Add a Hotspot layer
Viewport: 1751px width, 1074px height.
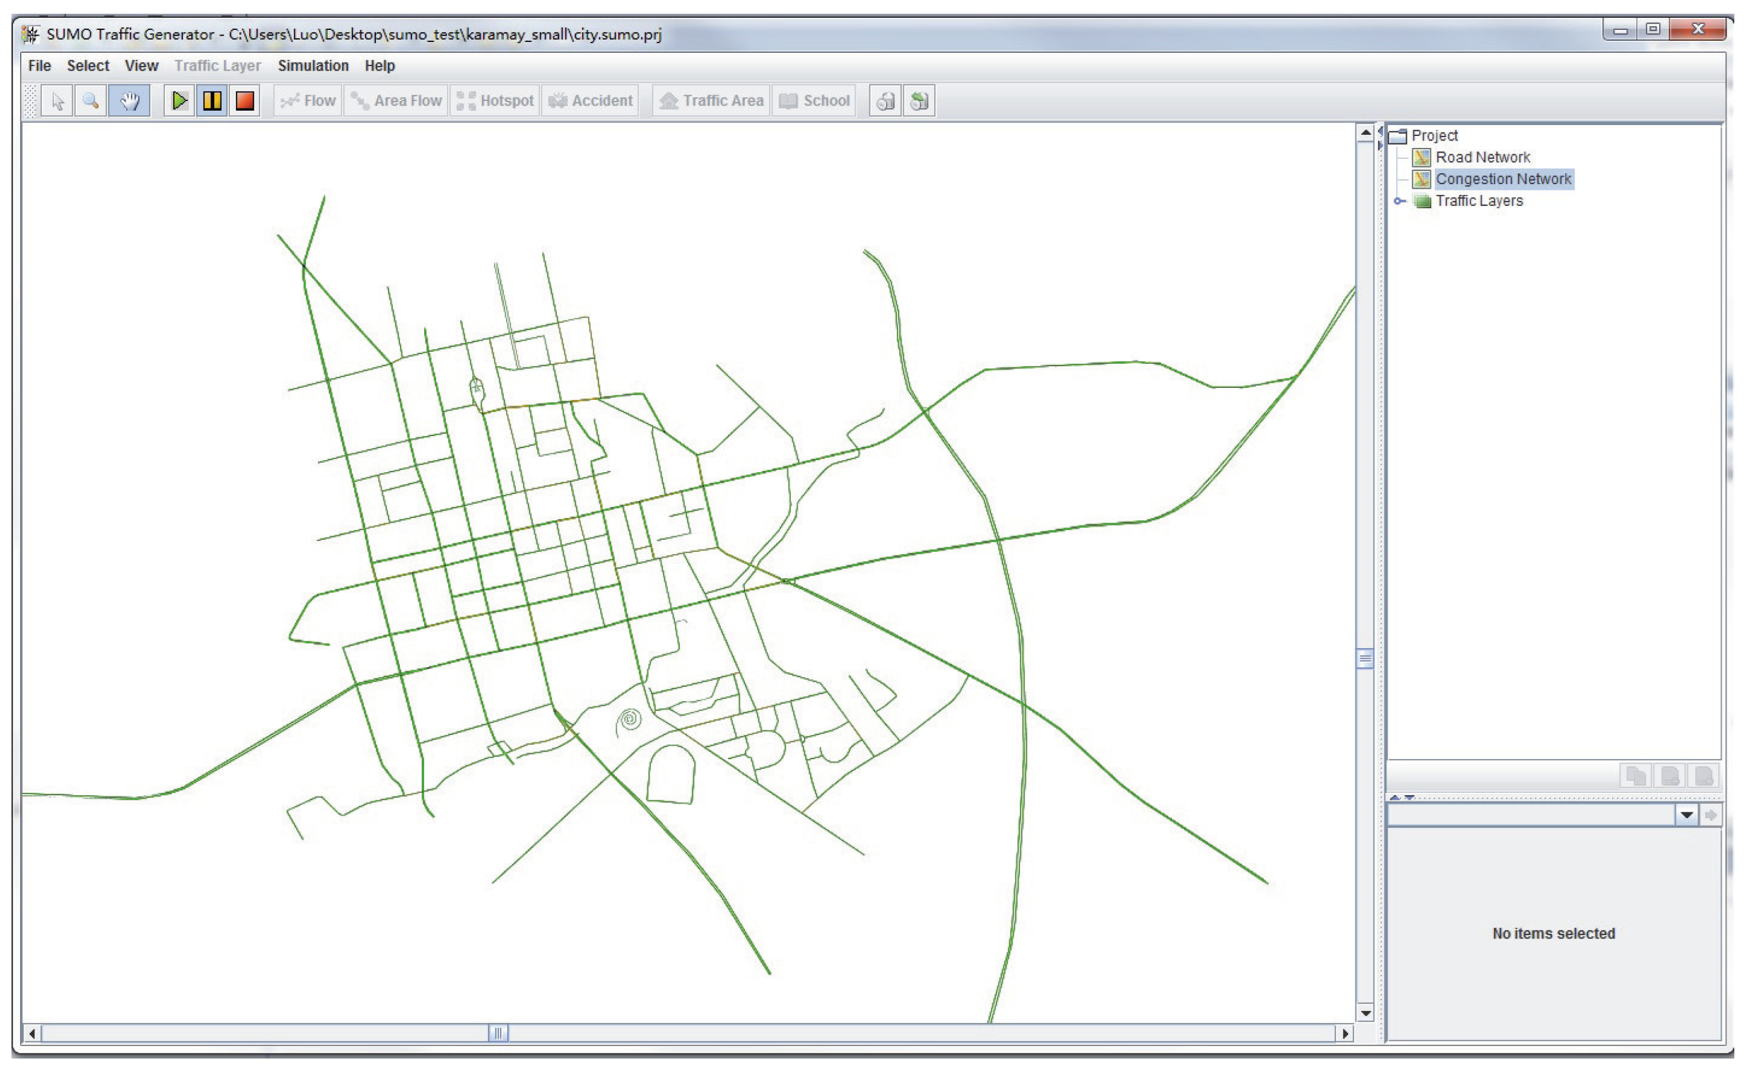(x=495, y=101)
